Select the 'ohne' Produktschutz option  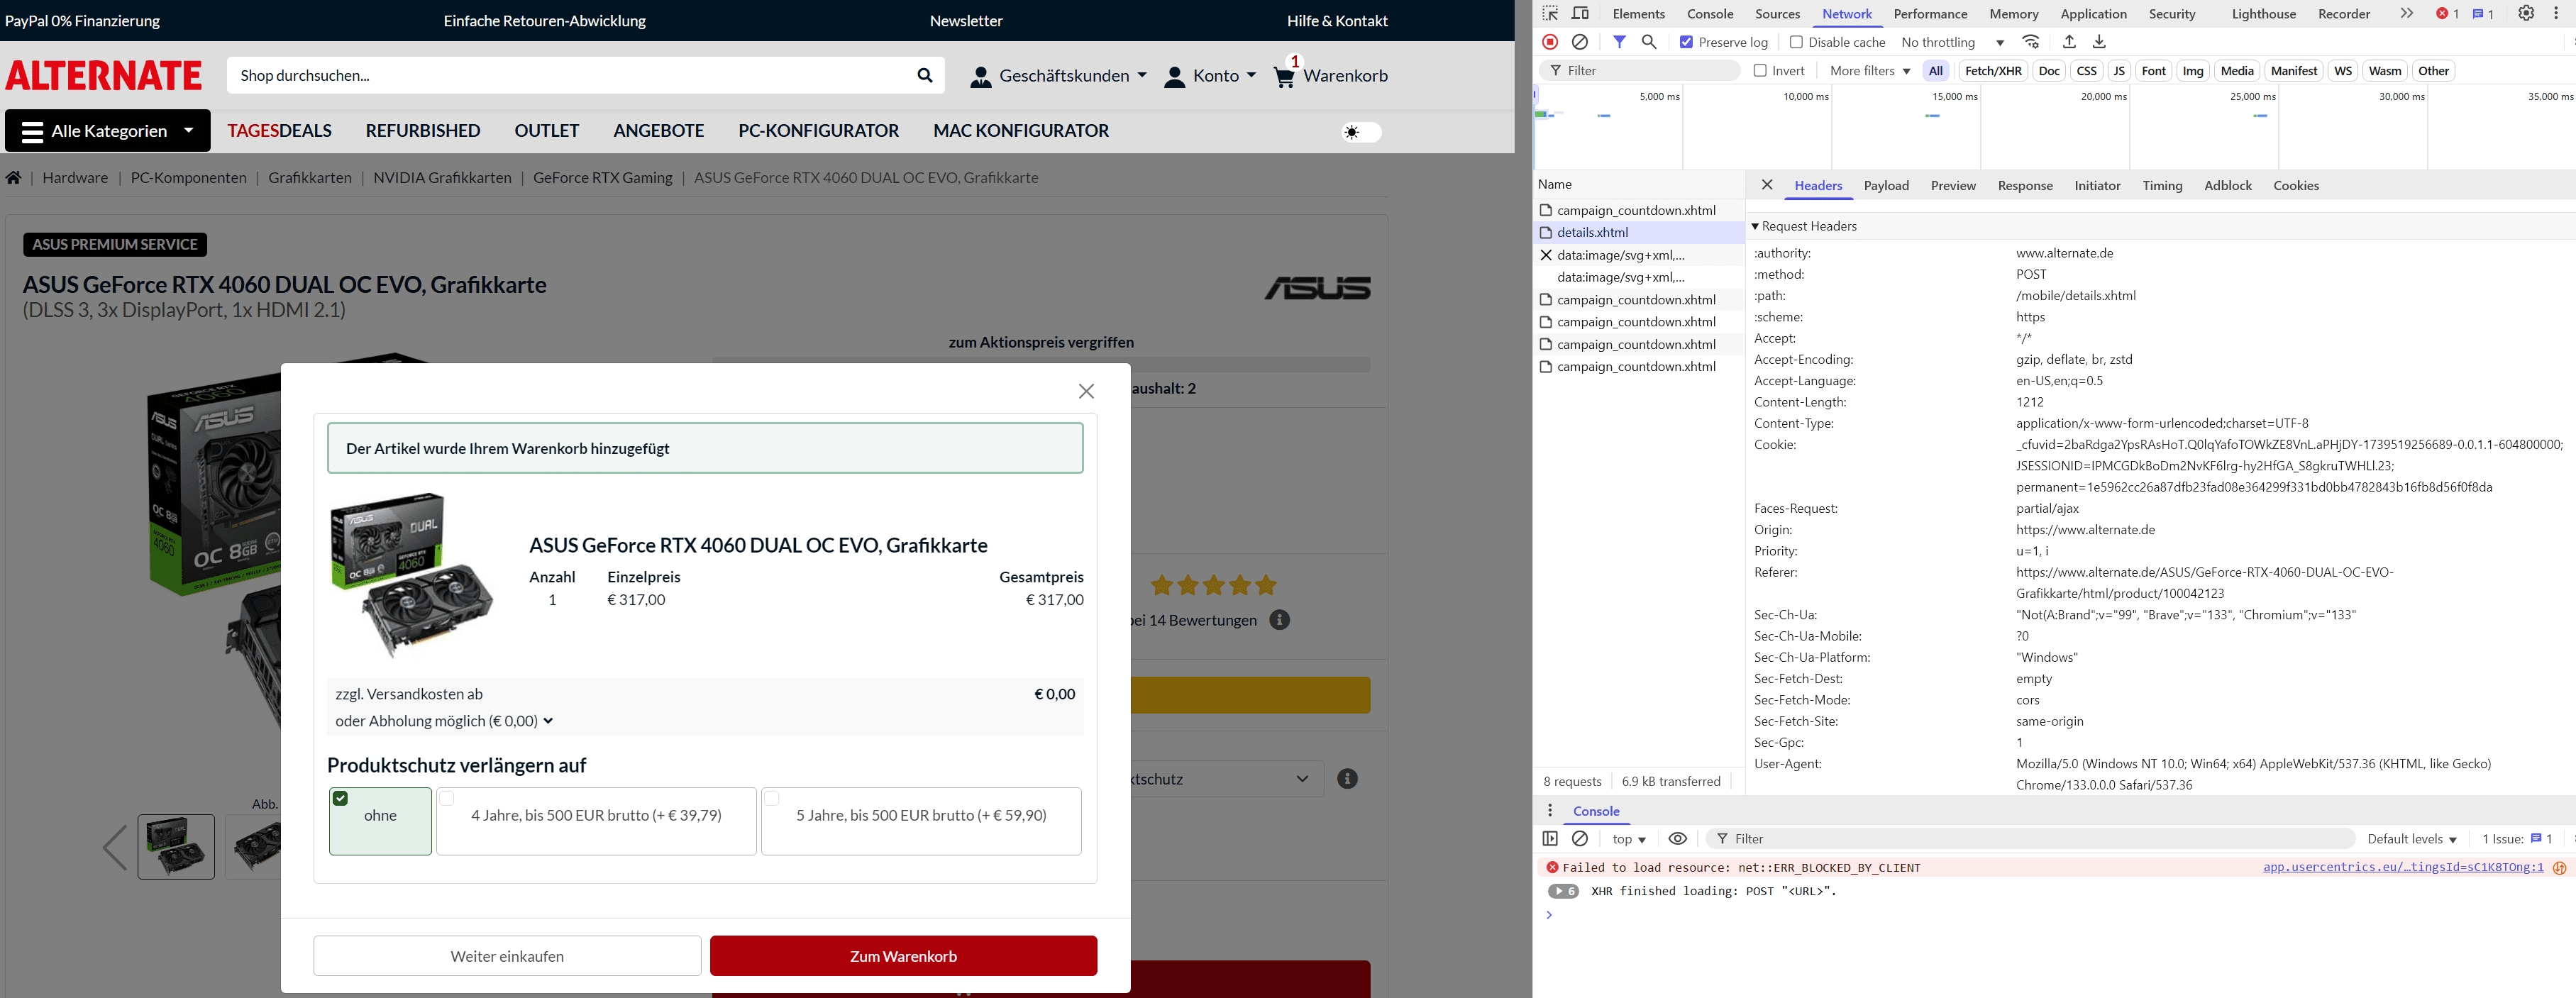(x=380, y=821)
